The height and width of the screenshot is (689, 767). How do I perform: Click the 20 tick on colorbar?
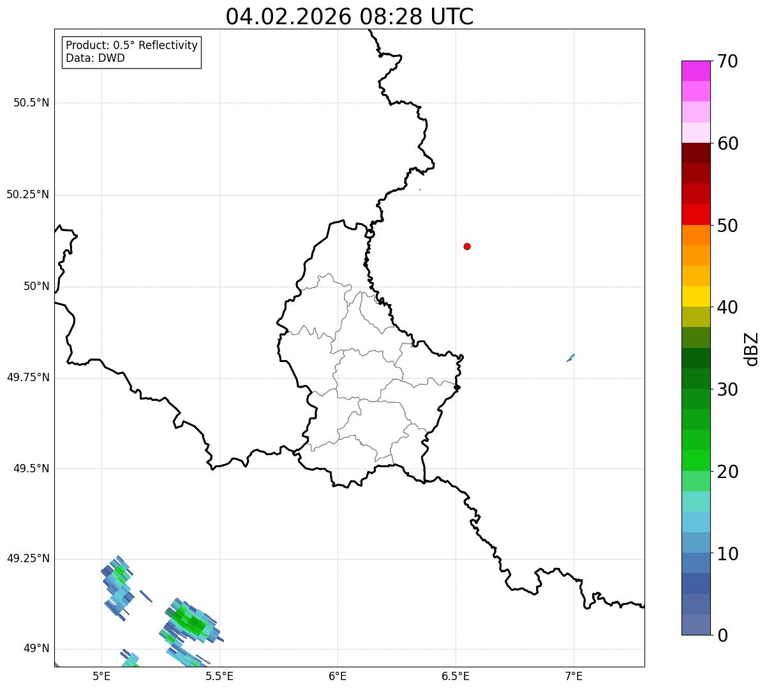[x=727, y=472]
